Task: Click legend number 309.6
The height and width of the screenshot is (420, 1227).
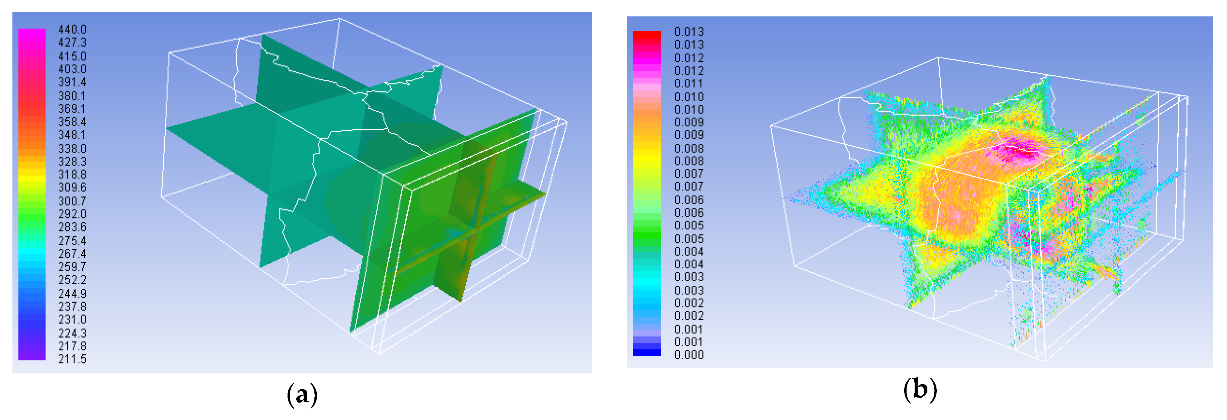Action: 72,188
